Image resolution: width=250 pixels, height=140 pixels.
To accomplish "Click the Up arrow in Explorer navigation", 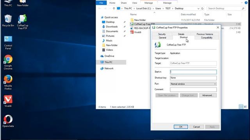I will (x=114, y=9).
